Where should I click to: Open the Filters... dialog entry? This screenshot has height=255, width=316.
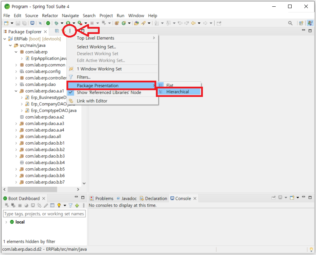tap(83, 77)
